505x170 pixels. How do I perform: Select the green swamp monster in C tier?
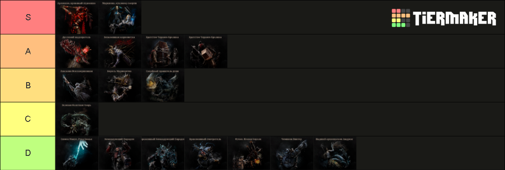pyautogui.click(x=77, y=119)
